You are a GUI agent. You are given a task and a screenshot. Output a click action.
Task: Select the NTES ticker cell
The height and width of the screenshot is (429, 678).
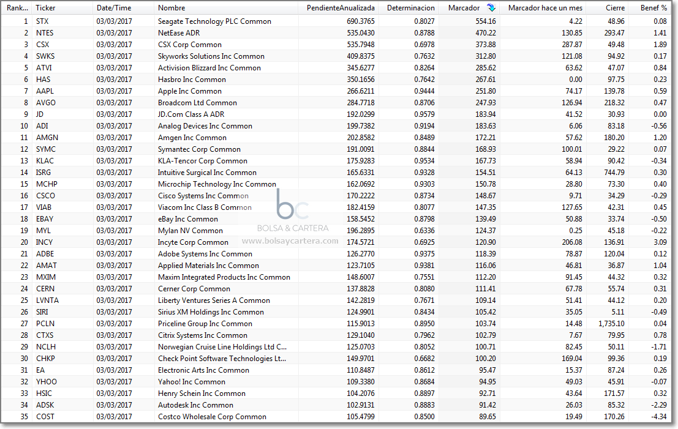click(x=45, y=33)
